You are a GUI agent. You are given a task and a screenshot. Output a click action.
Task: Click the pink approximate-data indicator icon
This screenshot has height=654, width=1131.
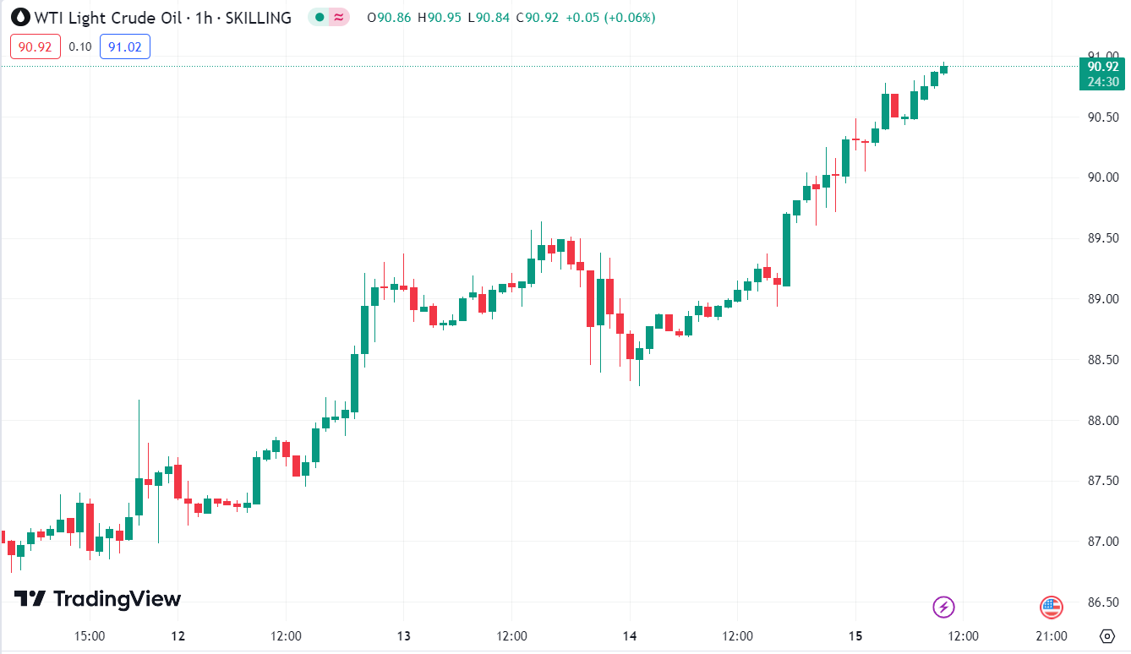coord(339,17)
